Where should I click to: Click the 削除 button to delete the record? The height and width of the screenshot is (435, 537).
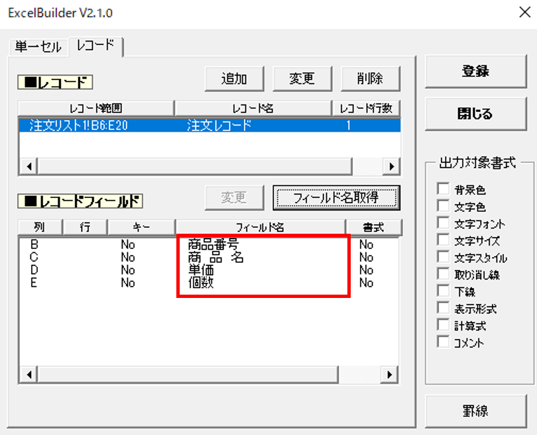[370, 79]
